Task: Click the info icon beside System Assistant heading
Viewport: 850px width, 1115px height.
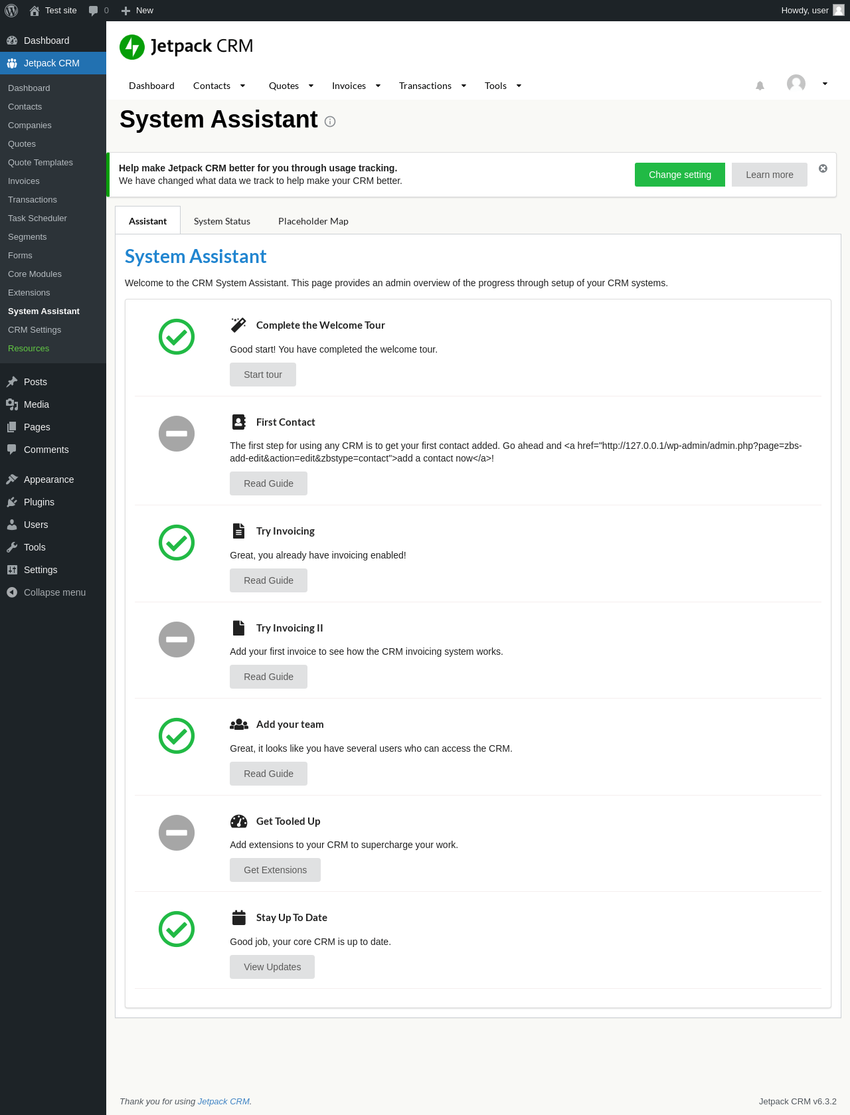Action: click(x=330, y=122)
